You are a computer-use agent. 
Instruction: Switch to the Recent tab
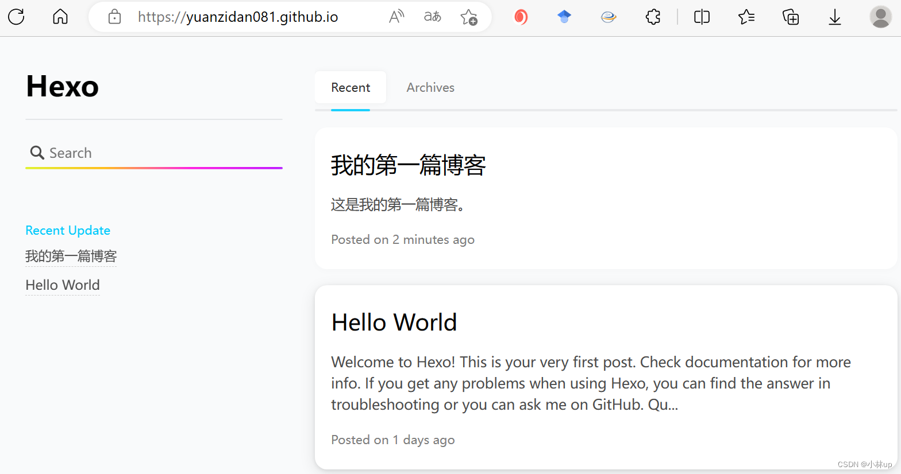coord(351,88)
